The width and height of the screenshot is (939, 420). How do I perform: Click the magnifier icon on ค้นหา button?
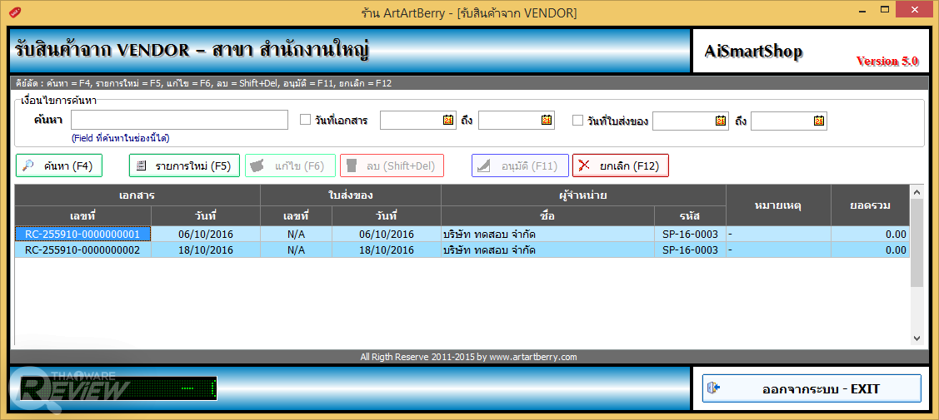28,166
